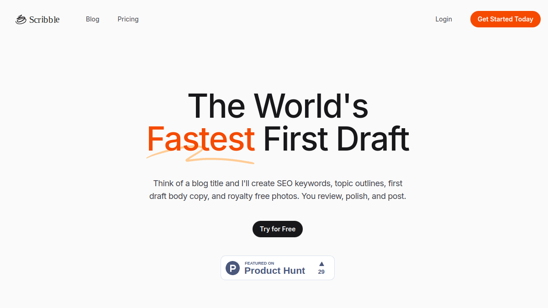Click The World's headline line

(278, 106)
